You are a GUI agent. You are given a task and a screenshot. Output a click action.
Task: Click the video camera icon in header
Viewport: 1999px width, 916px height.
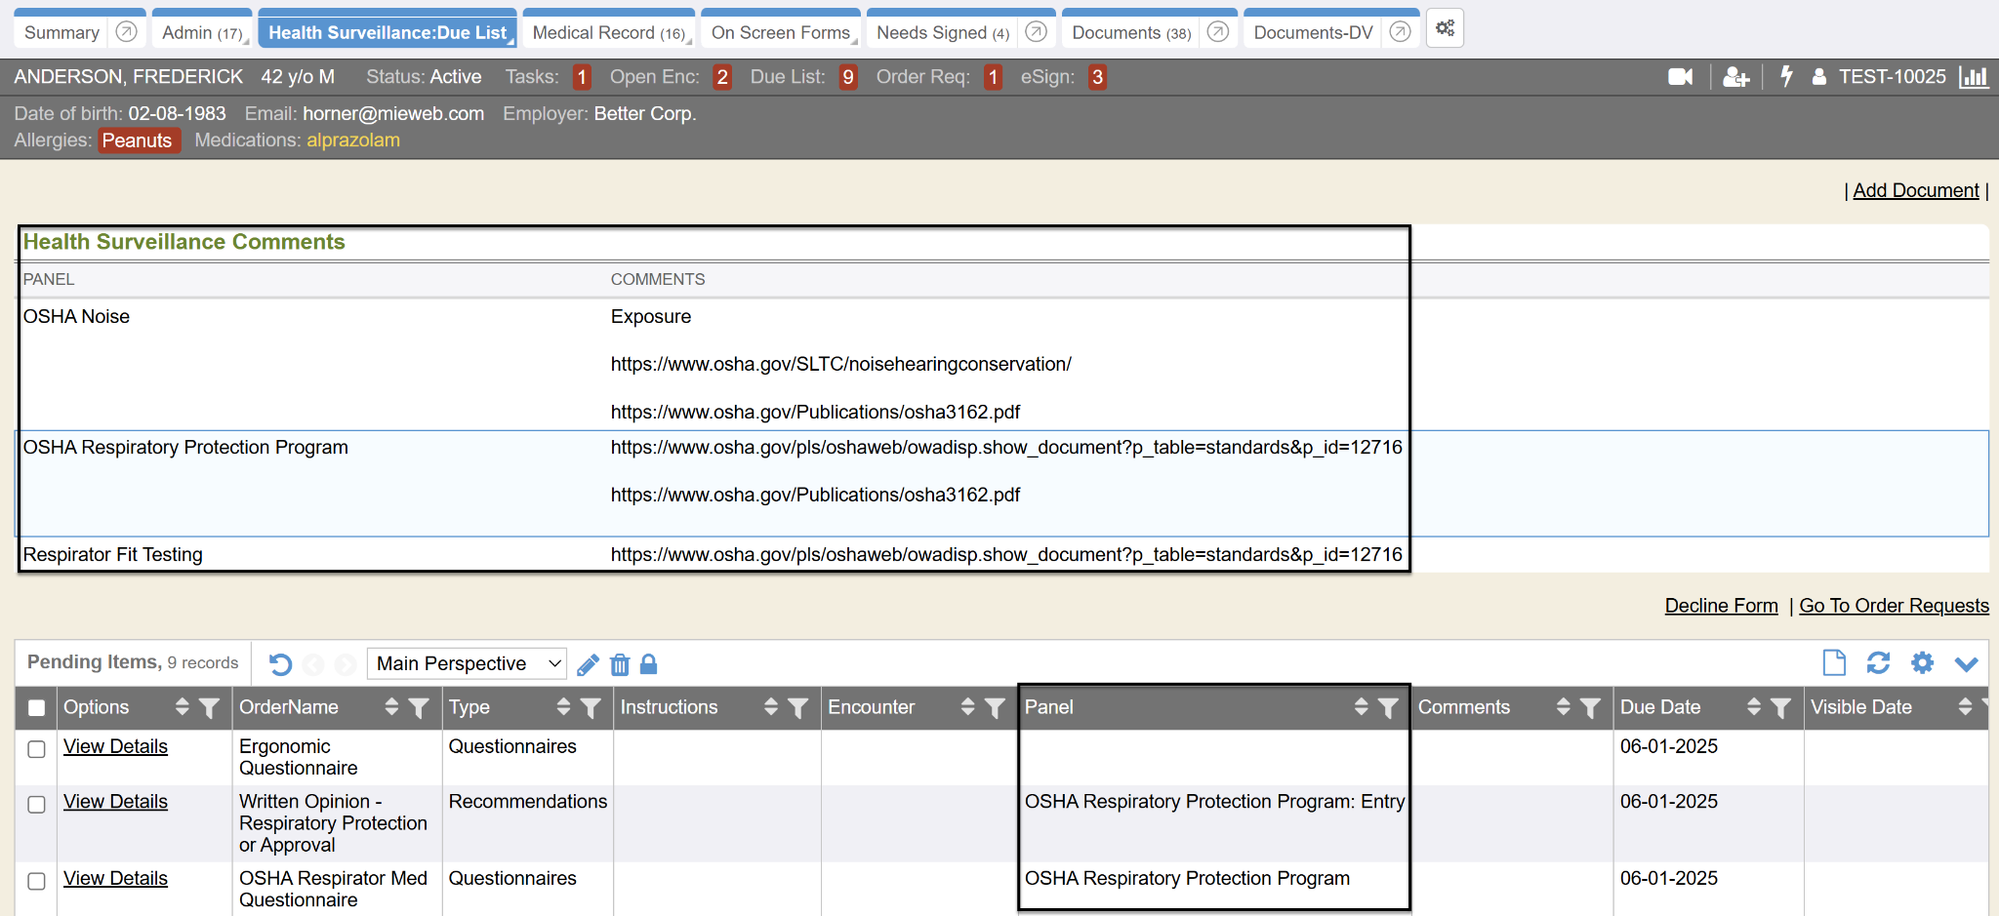[x=1680, y=77]
